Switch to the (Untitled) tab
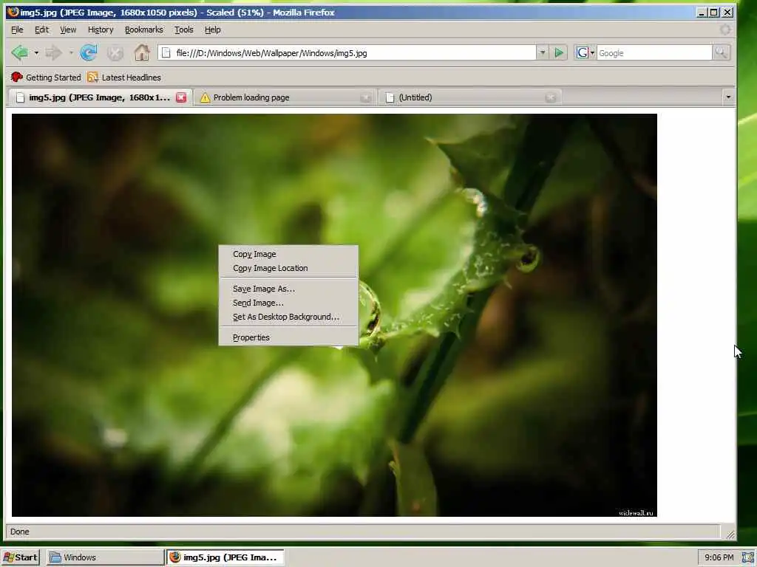This screenshot has height=567, width=757. 470,97
